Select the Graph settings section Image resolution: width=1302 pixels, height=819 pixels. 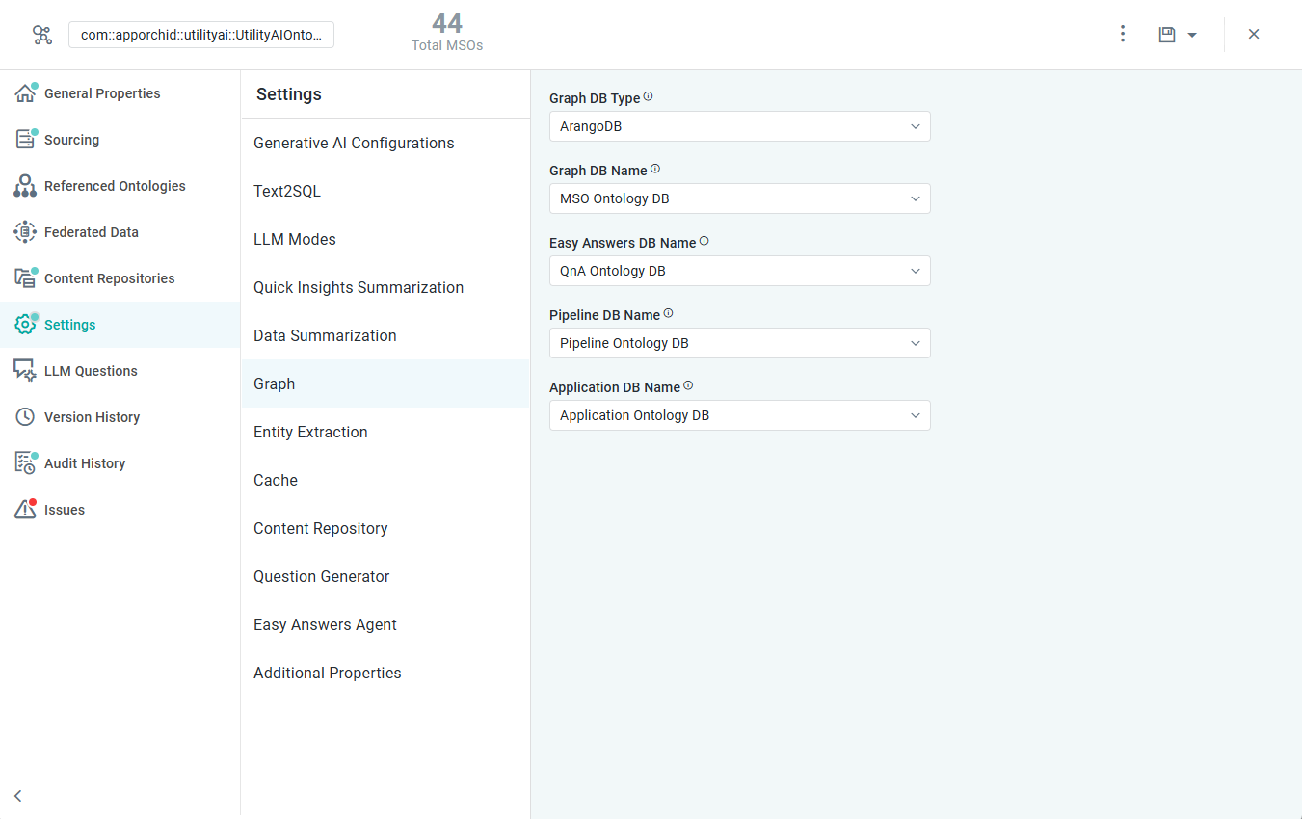pyautogui.click(x=385, y=383)
